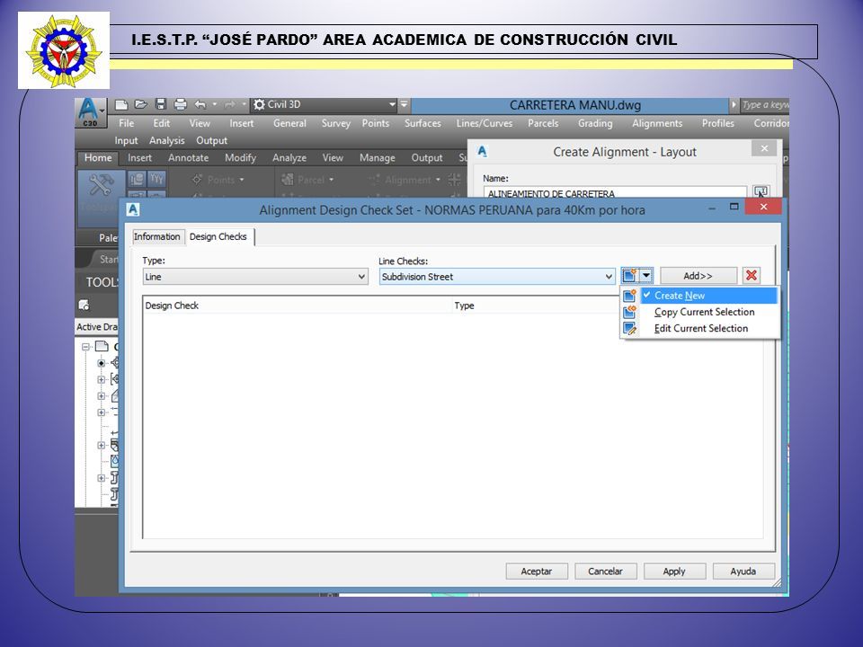Open the Grading menu

point(595,123)
